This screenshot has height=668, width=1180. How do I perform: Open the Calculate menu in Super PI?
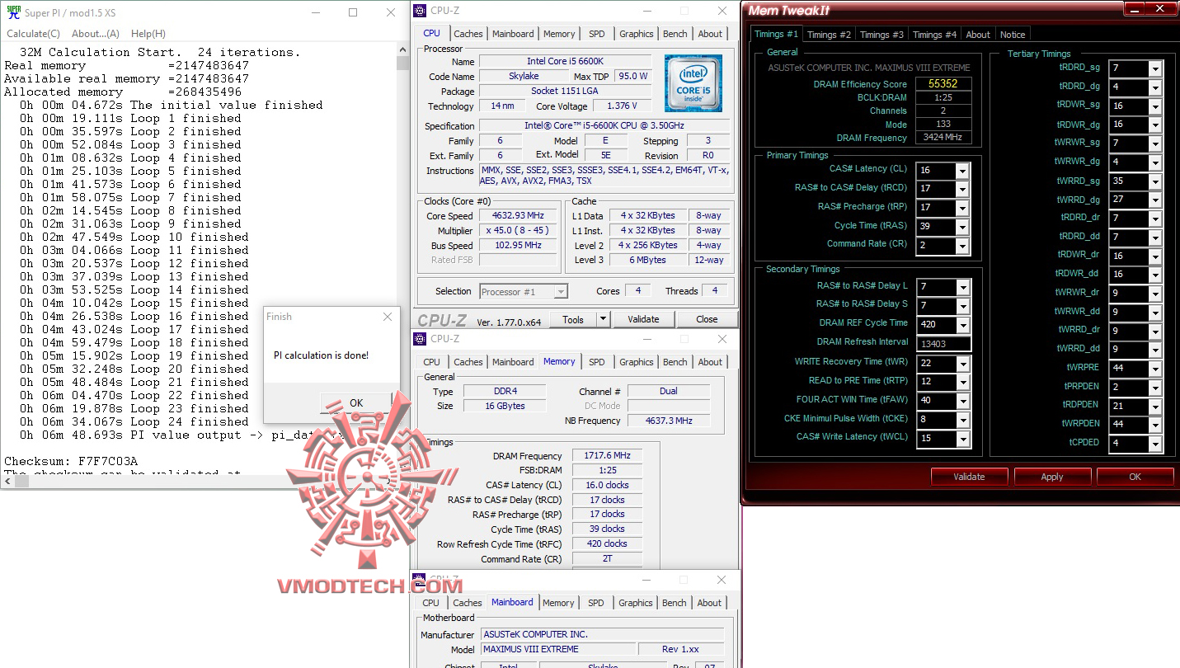33,33
